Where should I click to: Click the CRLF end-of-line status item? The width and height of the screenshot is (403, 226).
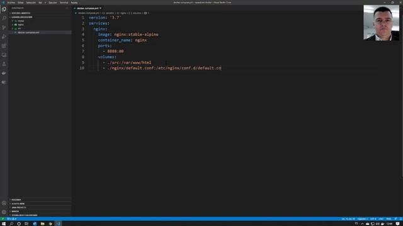pos(381,219)
